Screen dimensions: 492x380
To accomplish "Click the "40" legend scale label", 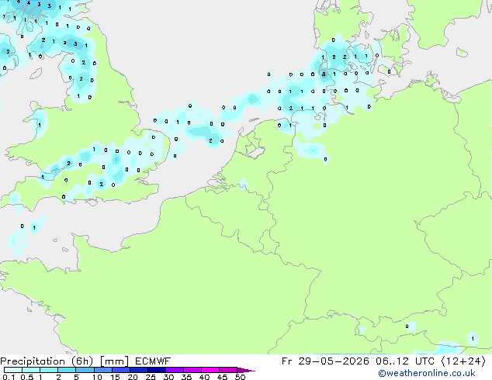I will point(204,377).
